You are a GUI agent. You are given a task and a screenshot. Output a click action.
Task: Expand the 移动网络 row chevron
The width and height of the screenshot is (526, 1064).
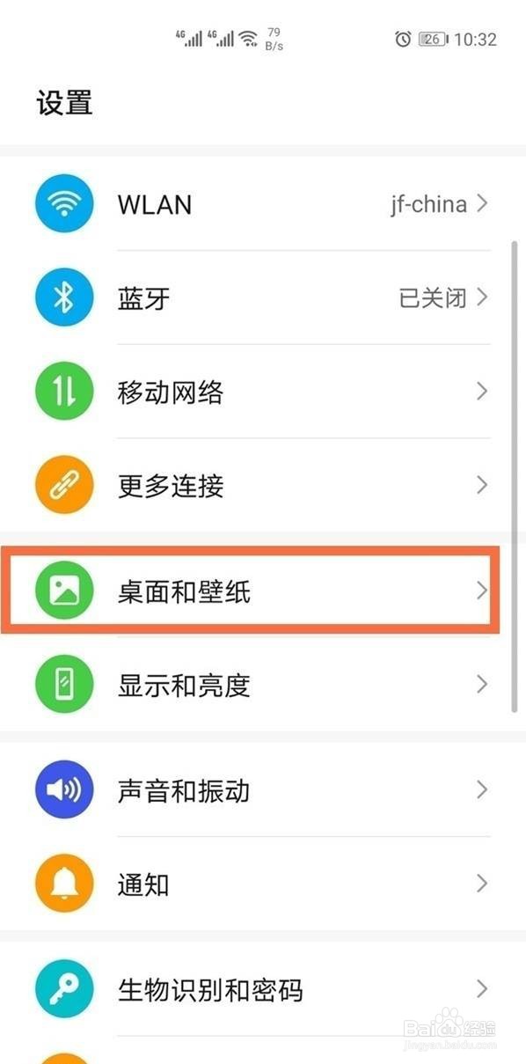coord(481,392)
